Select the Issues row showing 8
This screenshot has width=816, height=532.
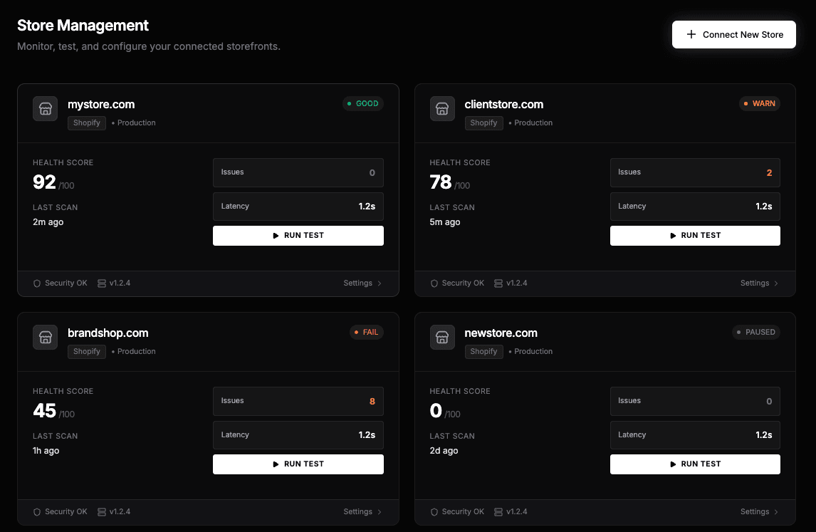pyautogui.click(x=298, y=401)
